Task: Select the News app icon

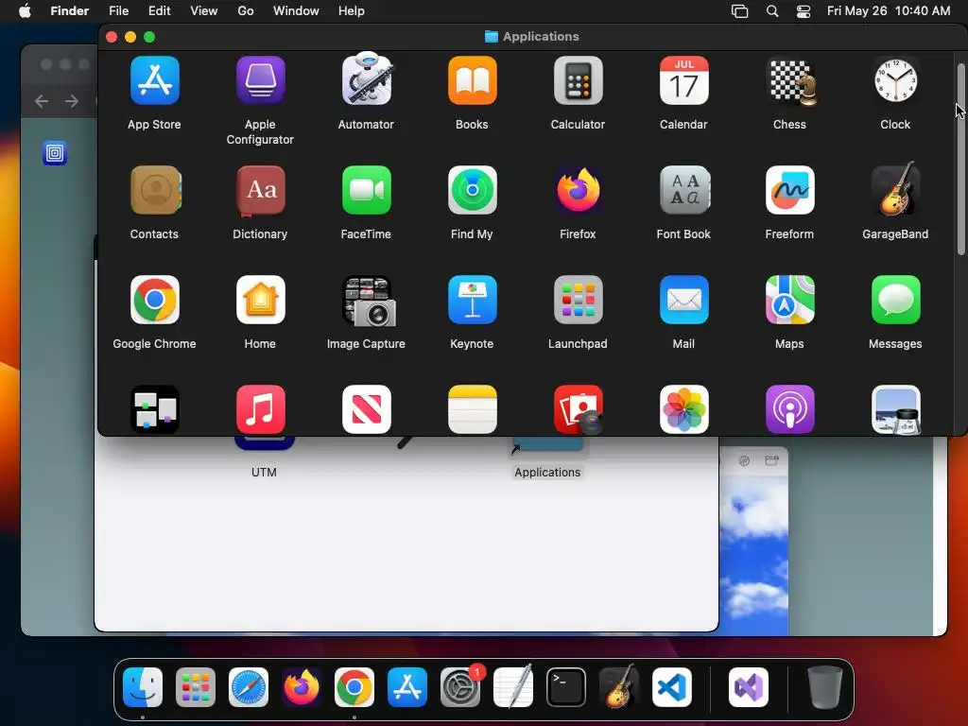Action: [x=367, y=409]
